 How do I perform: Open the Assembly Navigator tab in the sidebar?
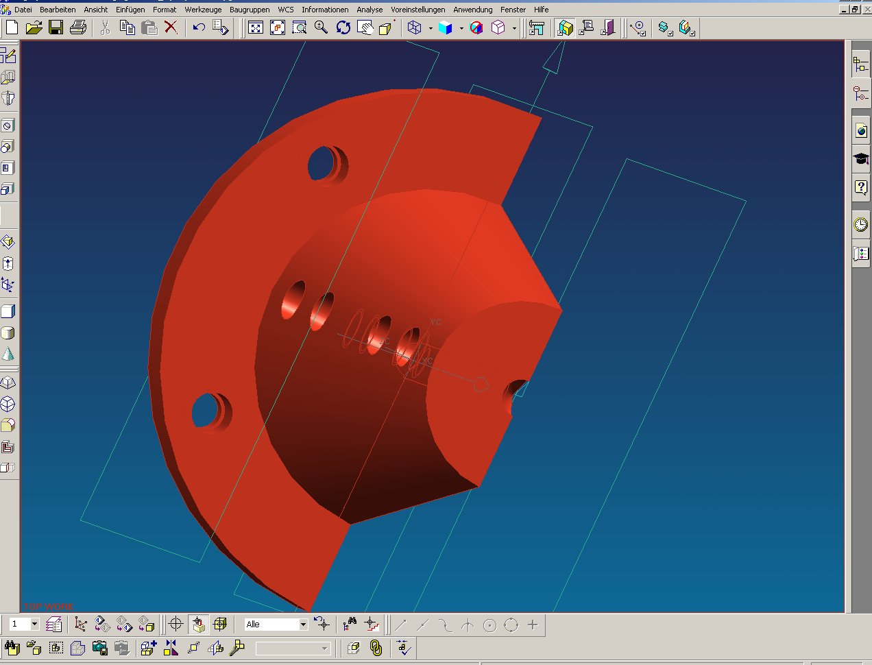861,65
